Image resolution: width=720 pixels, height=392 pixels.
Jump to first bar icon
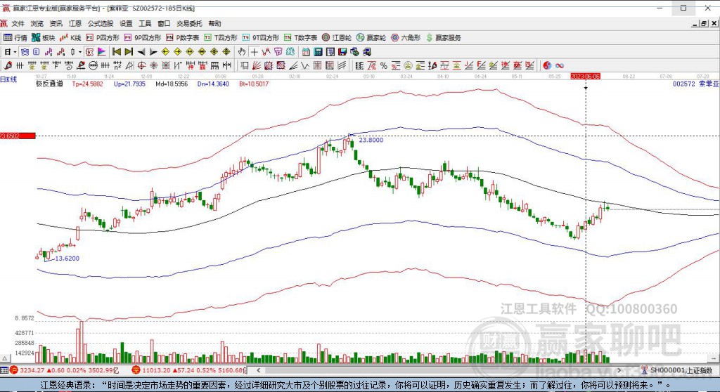pos(116,52)
